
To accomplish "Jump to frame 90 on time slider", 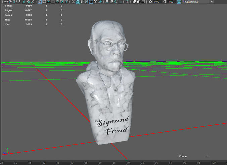I will [x=184, y=163].
